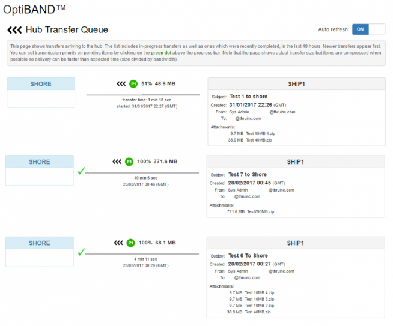Click the completed progress bar for 771.6 MB transfer
393x326 pixels.
coord(142,172)
